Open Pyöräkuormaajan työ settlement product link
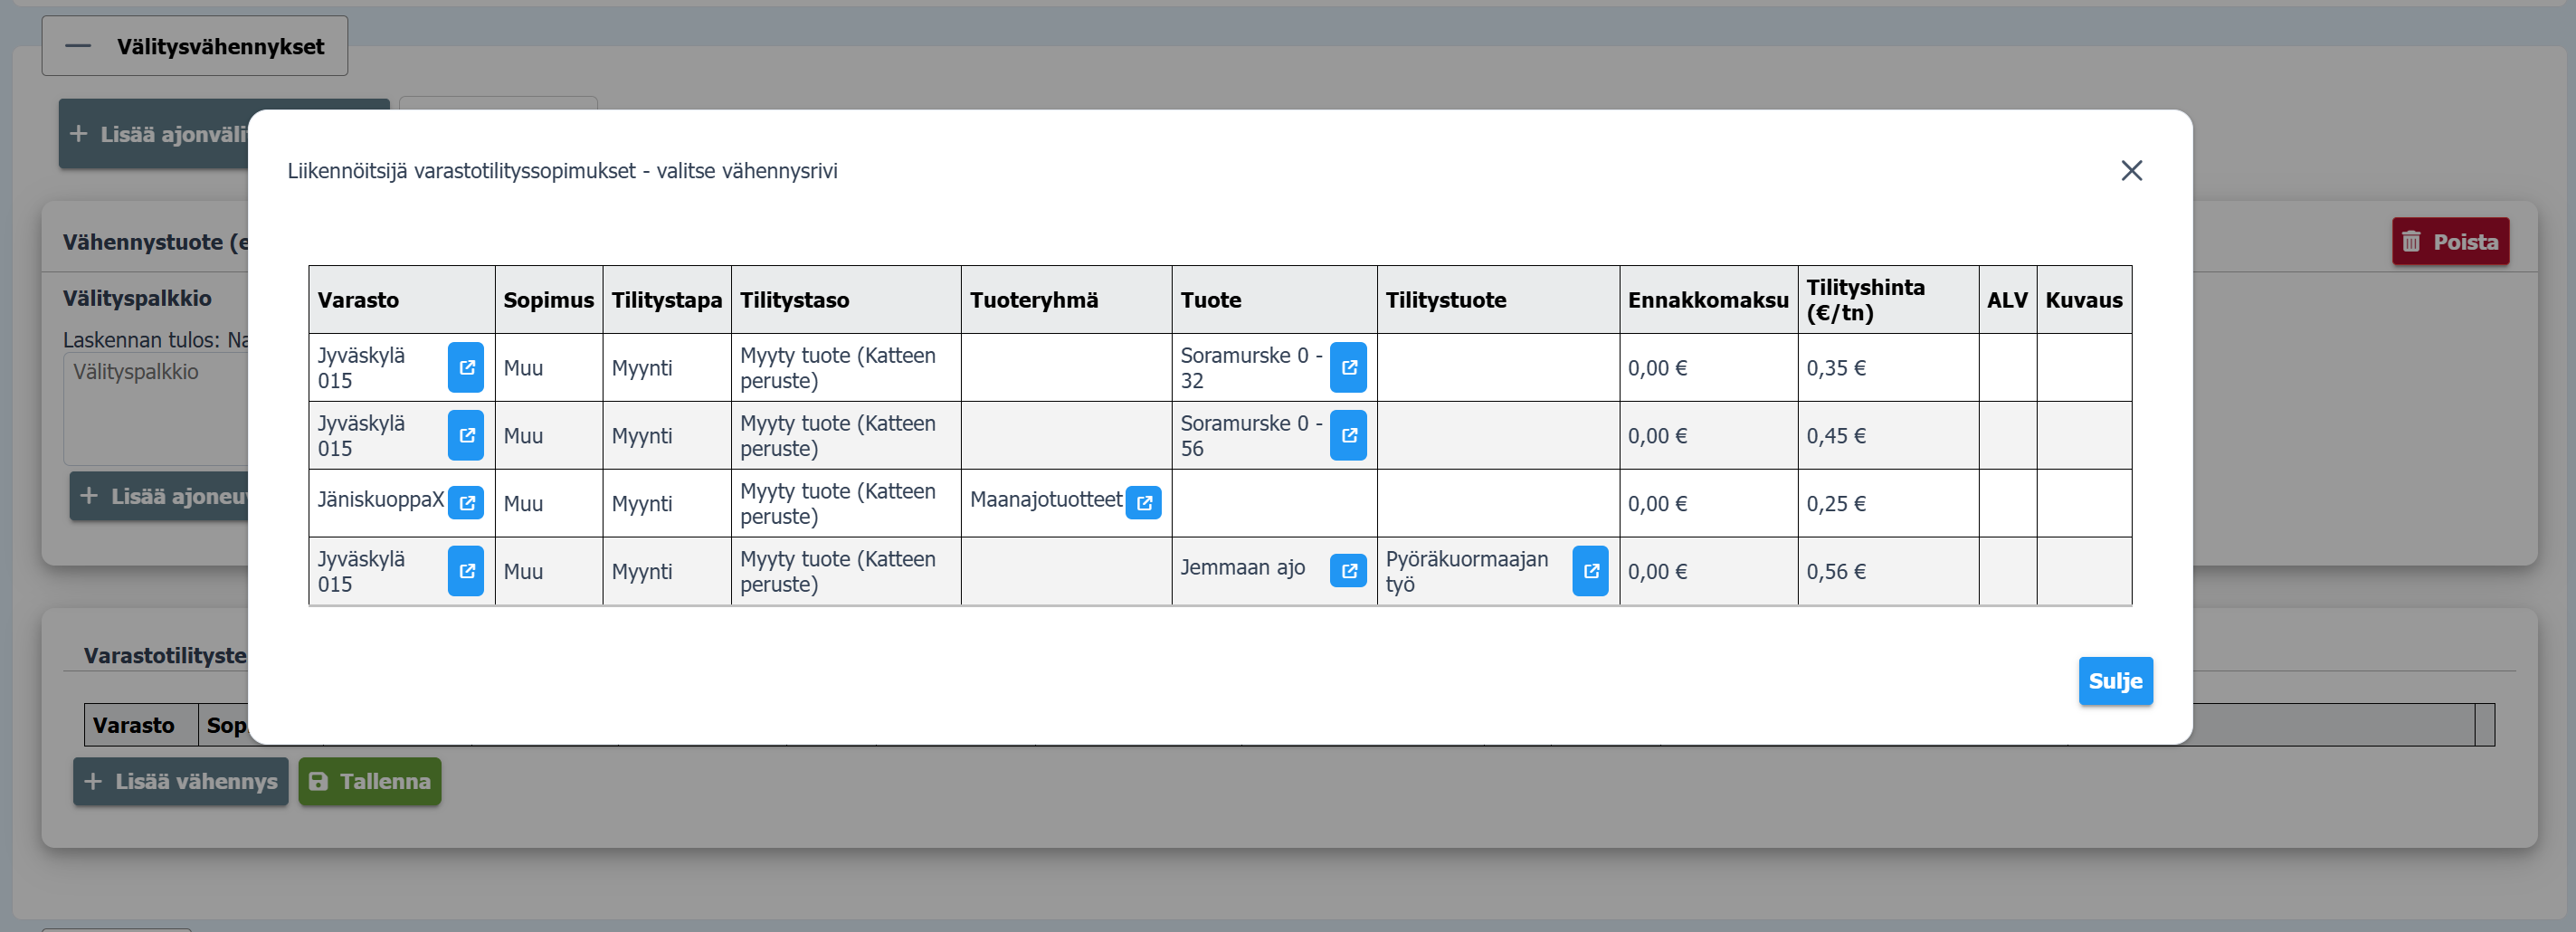Screen dimensions: 2576x932 tap(1590, 570)
